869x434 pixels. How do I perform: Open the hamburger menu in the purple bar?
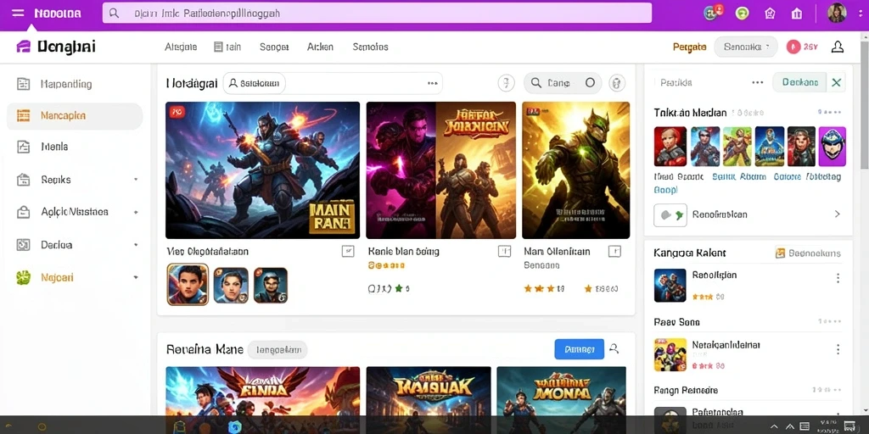coord(18,13)
